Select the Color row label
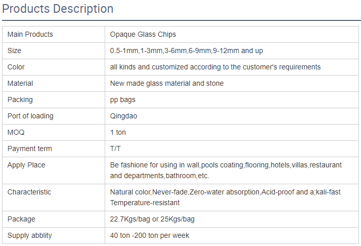 16,67
